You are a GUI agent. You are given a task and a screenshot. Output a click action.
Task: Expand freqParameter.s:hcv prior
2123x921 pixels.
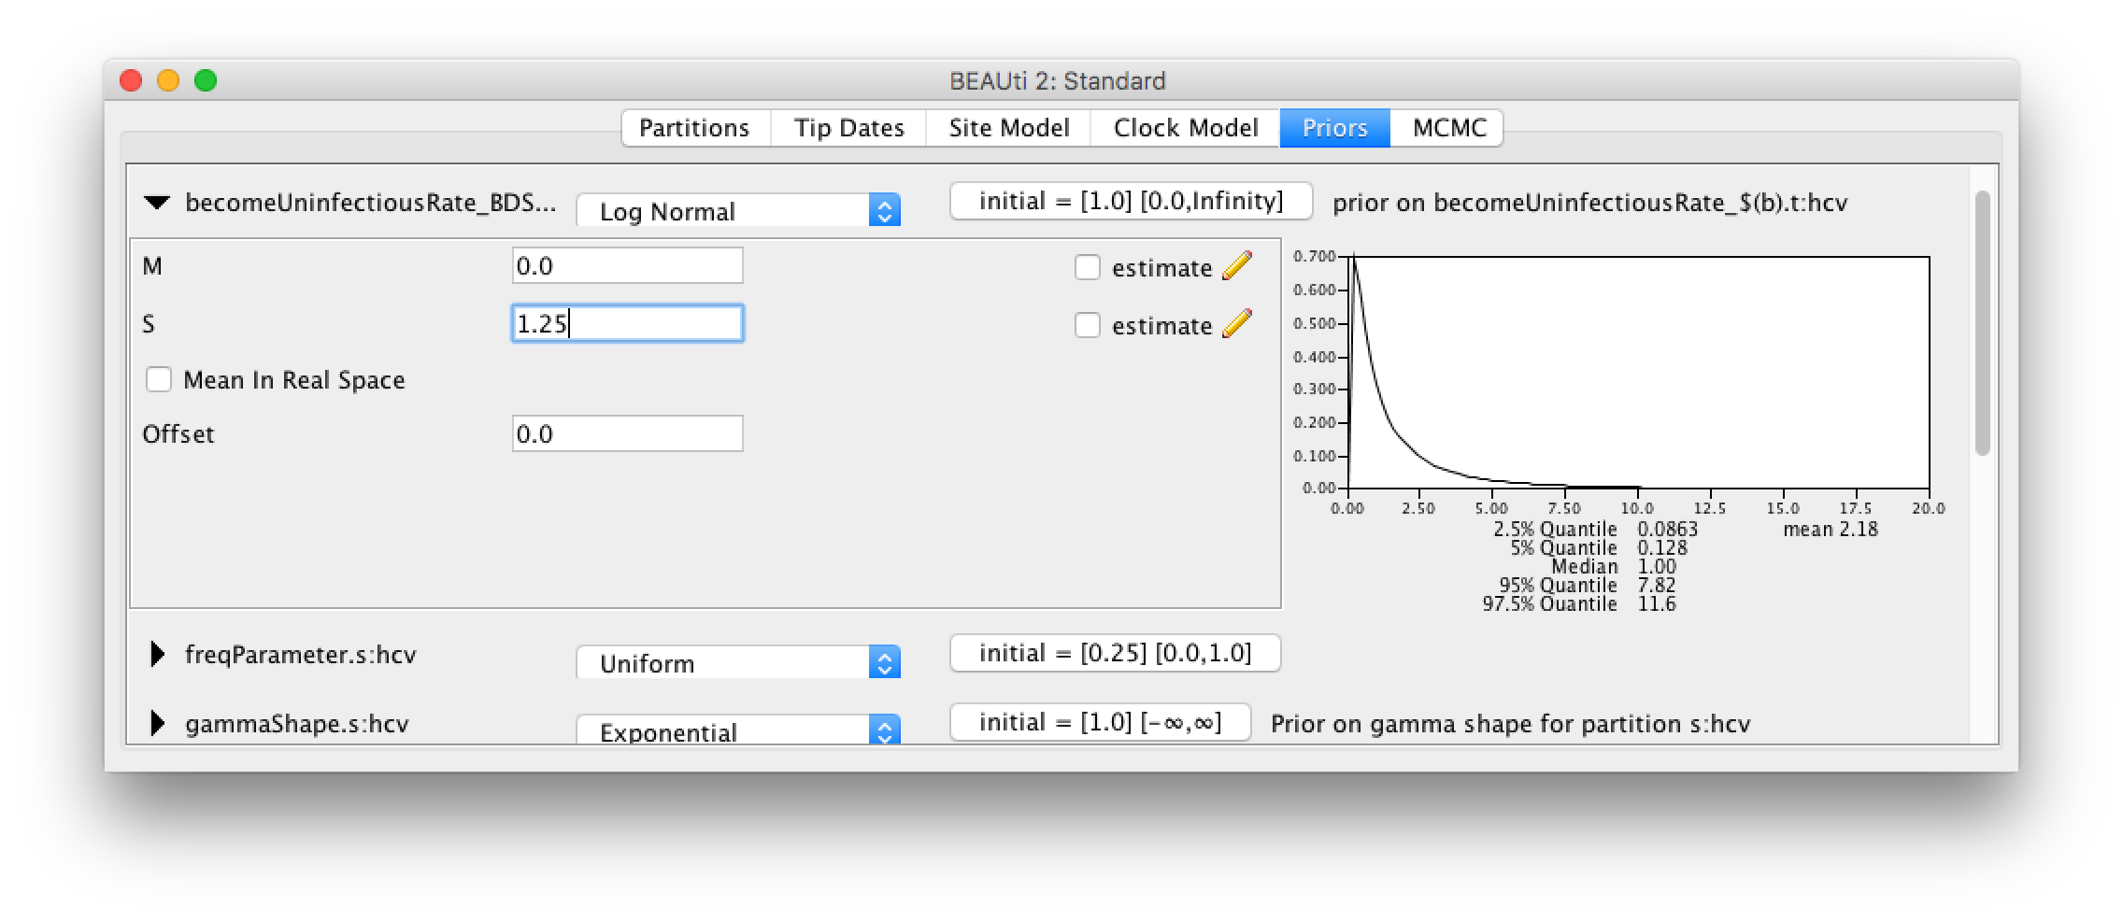click(x=157, y=654)
